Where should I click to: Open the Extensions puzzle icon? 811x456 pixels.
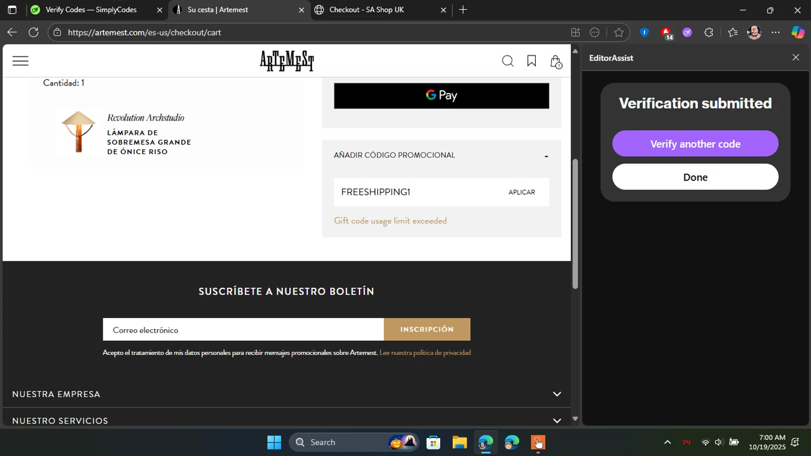click(x=709, y=32)
